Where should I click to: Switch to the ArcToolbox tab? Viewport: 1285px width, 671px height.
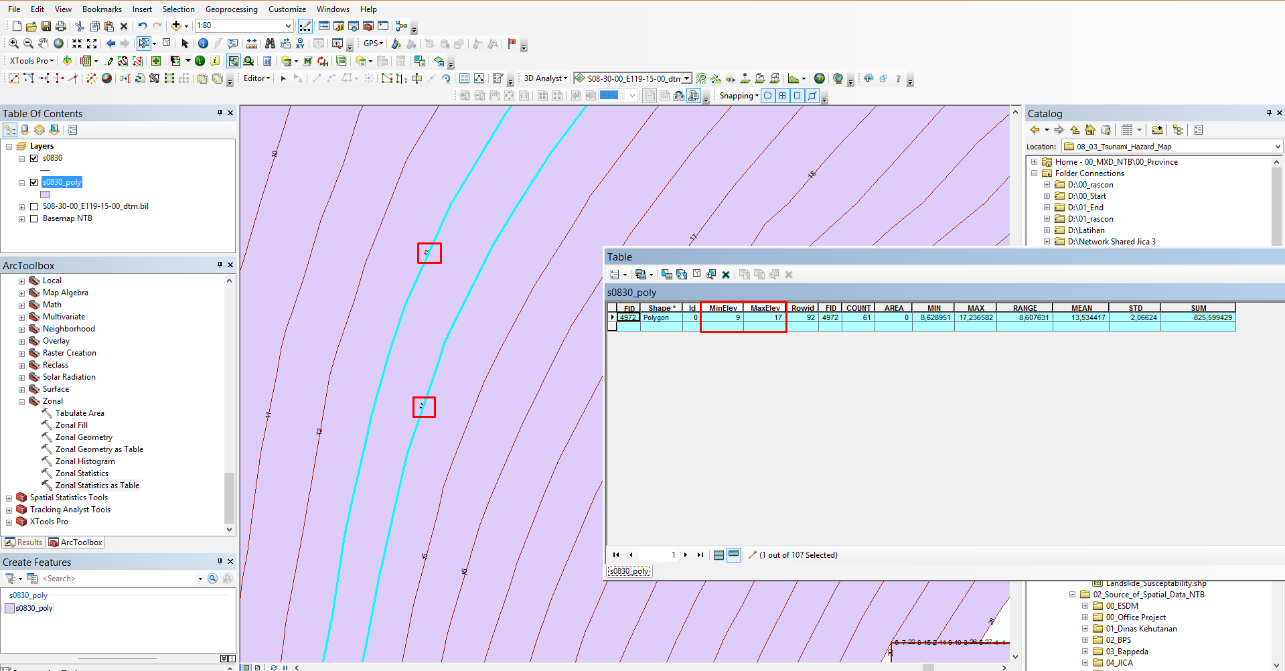click(x=75, y=542)
